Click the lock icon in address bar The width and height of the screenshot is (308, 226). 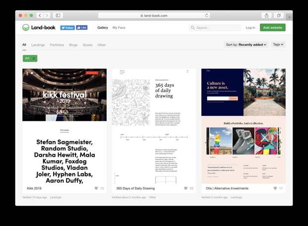tap(142, 15)
